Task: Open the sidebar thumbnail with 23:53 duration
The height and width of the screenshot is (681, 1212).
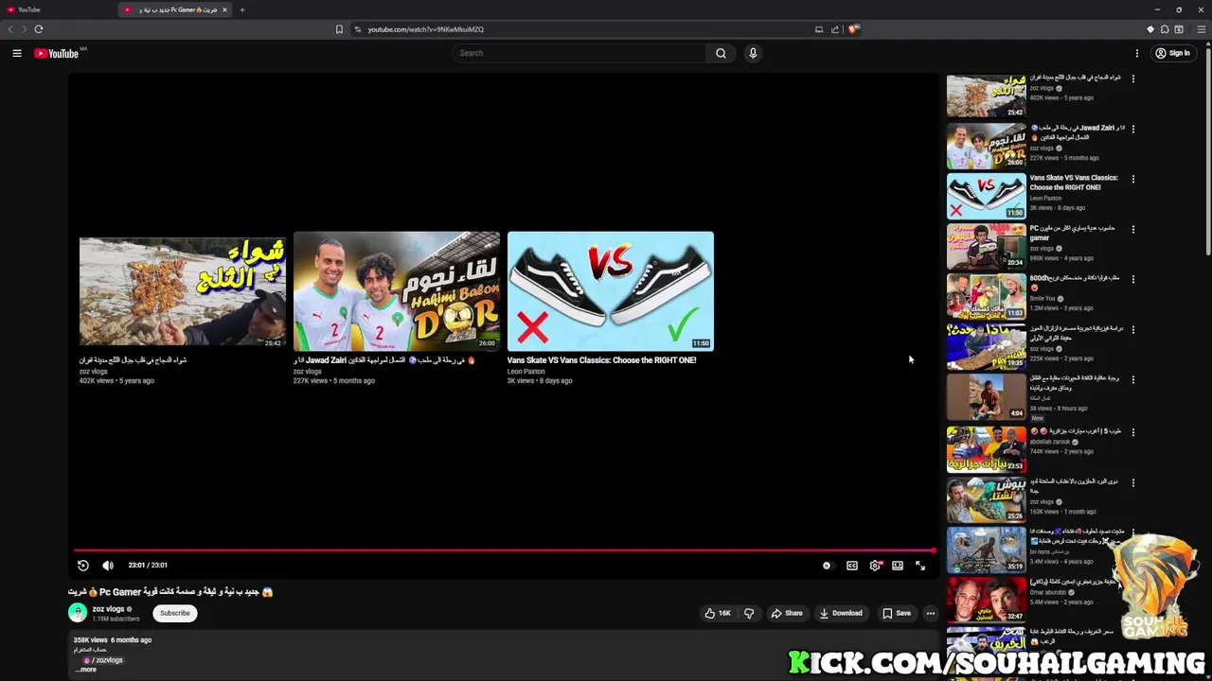Action: [x=986, y=449]
